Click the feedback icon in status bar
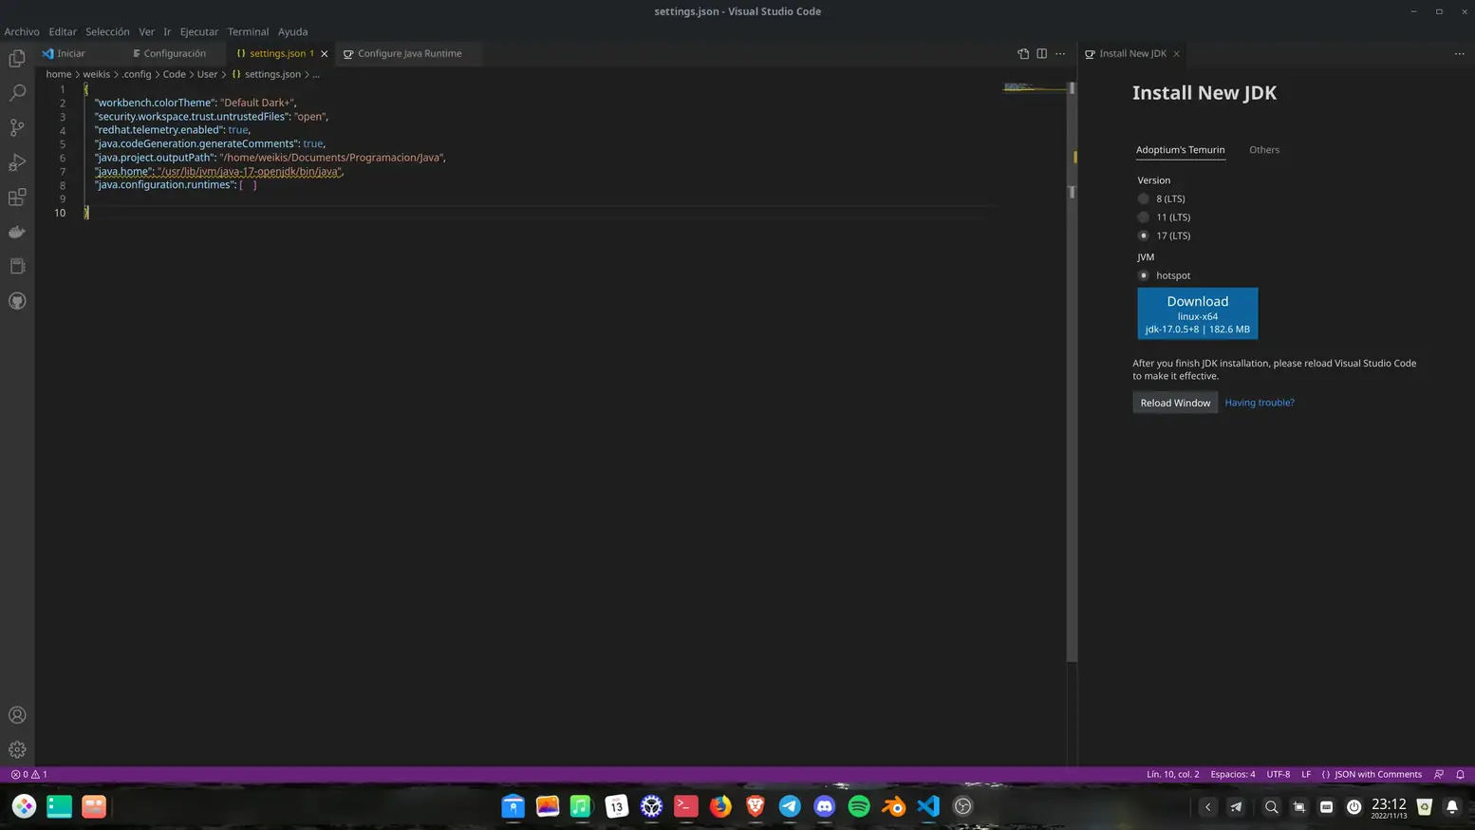The image size is (1475, 830). (x=1439, y=774)
